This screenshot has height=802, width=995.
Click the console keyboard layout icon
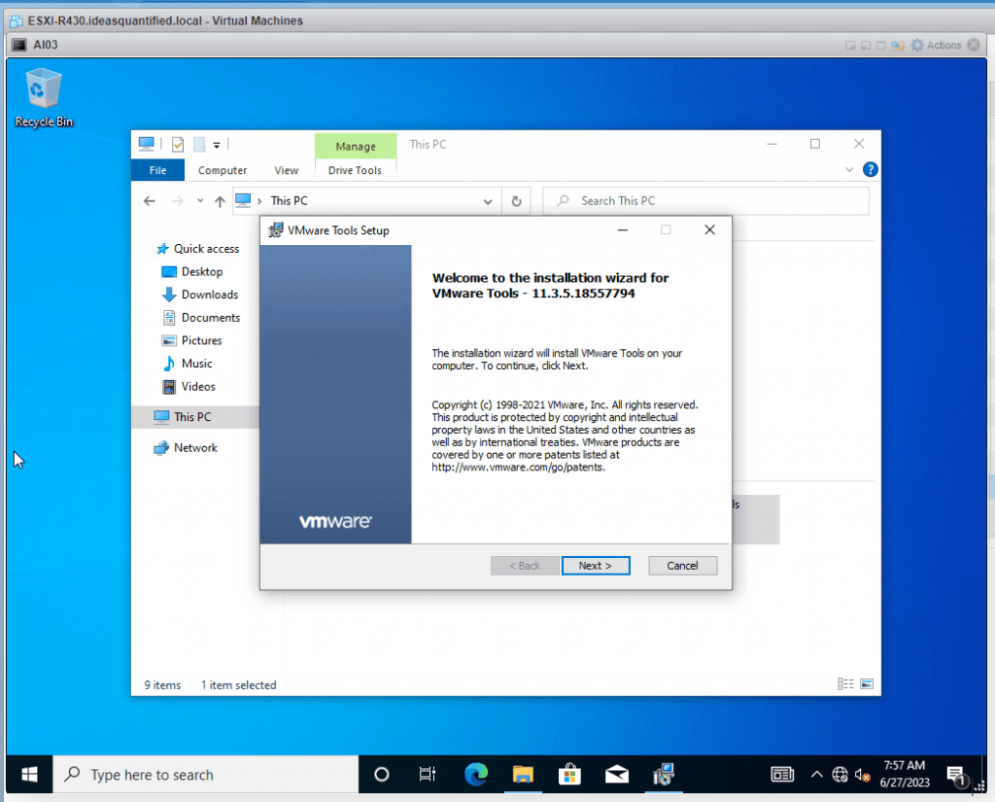point(897,45)
